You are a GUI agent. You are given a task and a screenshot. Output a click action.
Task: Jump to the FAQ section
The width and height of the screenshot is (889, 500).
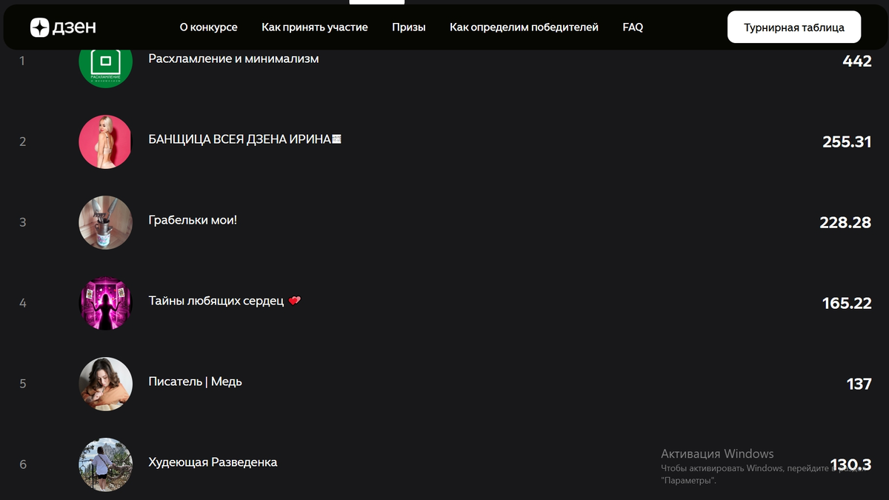633,27
